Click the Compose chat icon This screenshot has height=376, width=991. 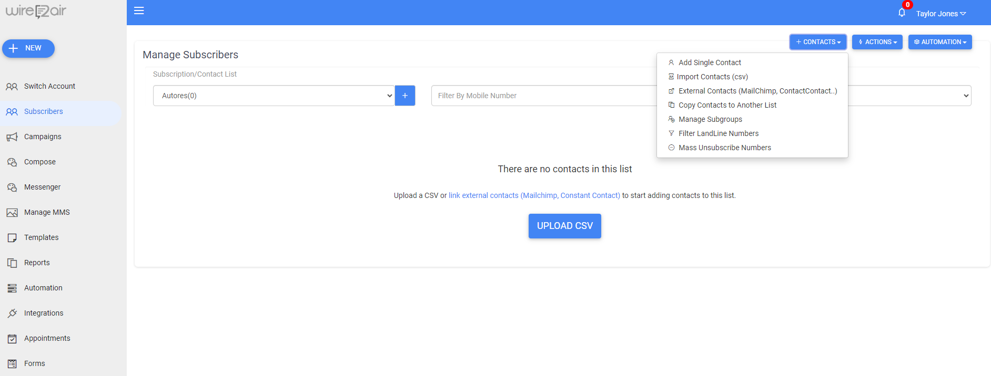(12, 162)
